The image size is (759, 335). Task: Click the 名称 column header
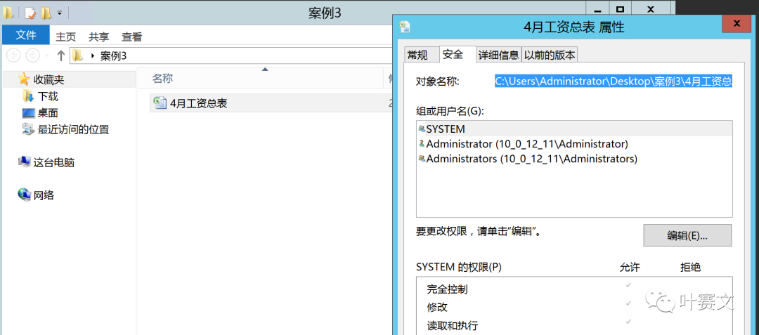[x=162, y=79]
